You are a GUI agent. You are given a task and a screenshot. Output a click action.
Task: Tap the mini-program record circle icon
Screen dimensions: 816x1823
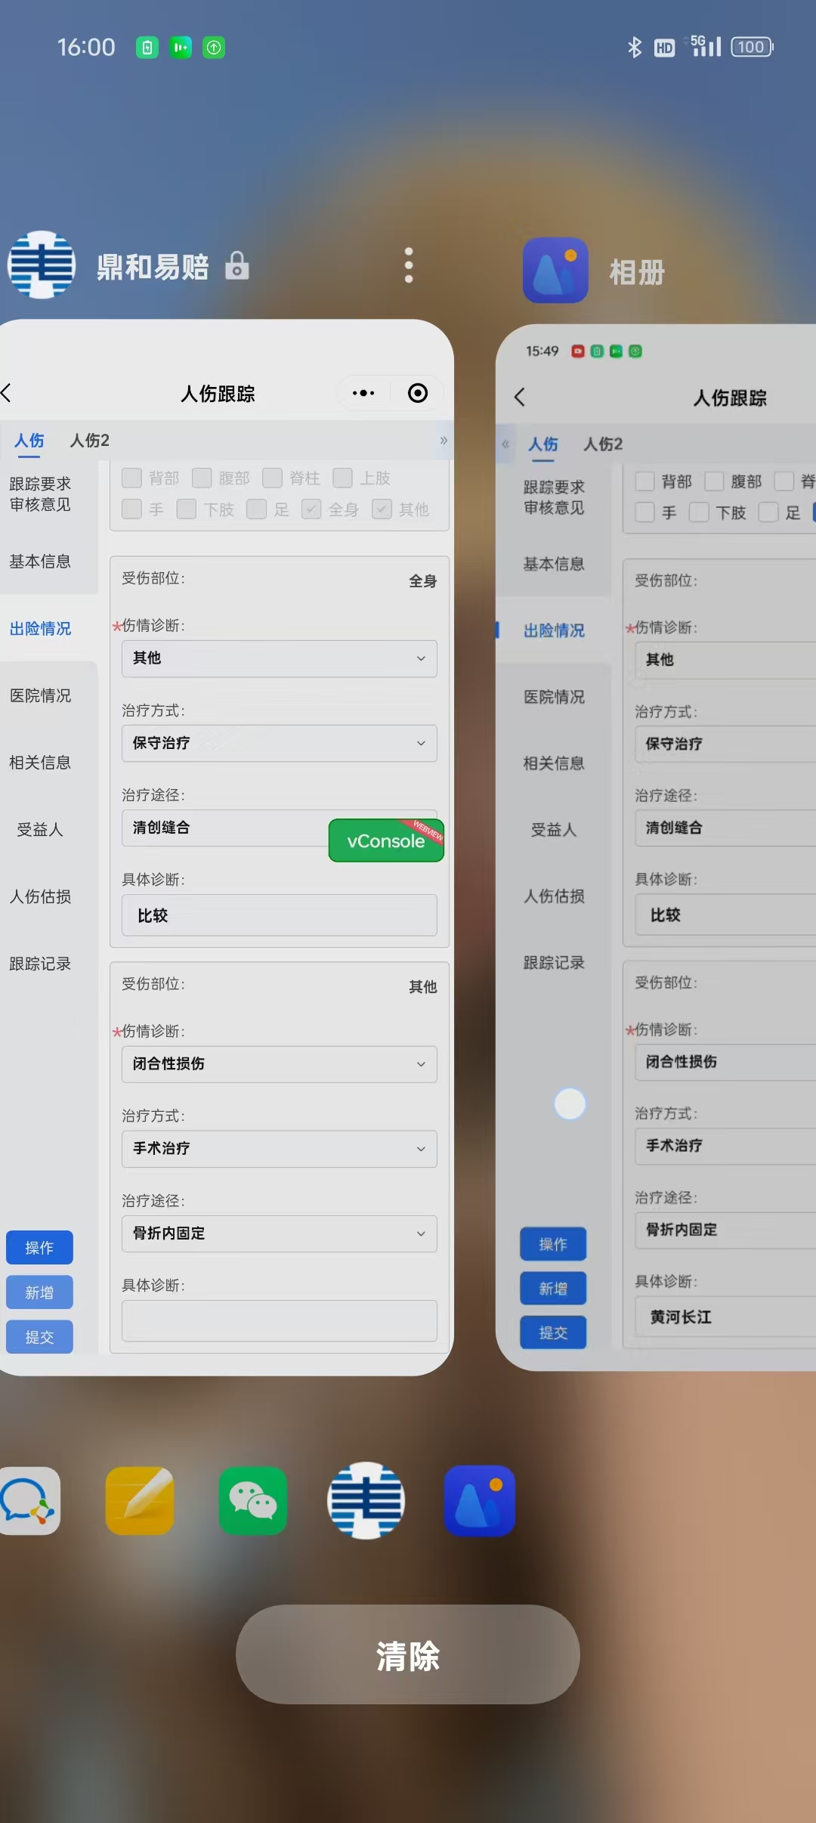[418, 393]
